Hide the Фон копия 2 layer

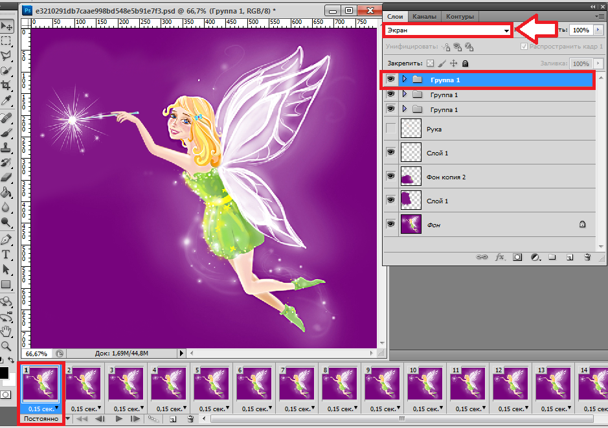point(390,176)
